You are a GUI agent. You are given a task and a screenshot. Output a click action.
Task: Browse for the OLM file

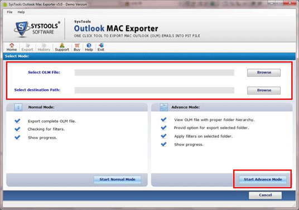click(264, 72)
